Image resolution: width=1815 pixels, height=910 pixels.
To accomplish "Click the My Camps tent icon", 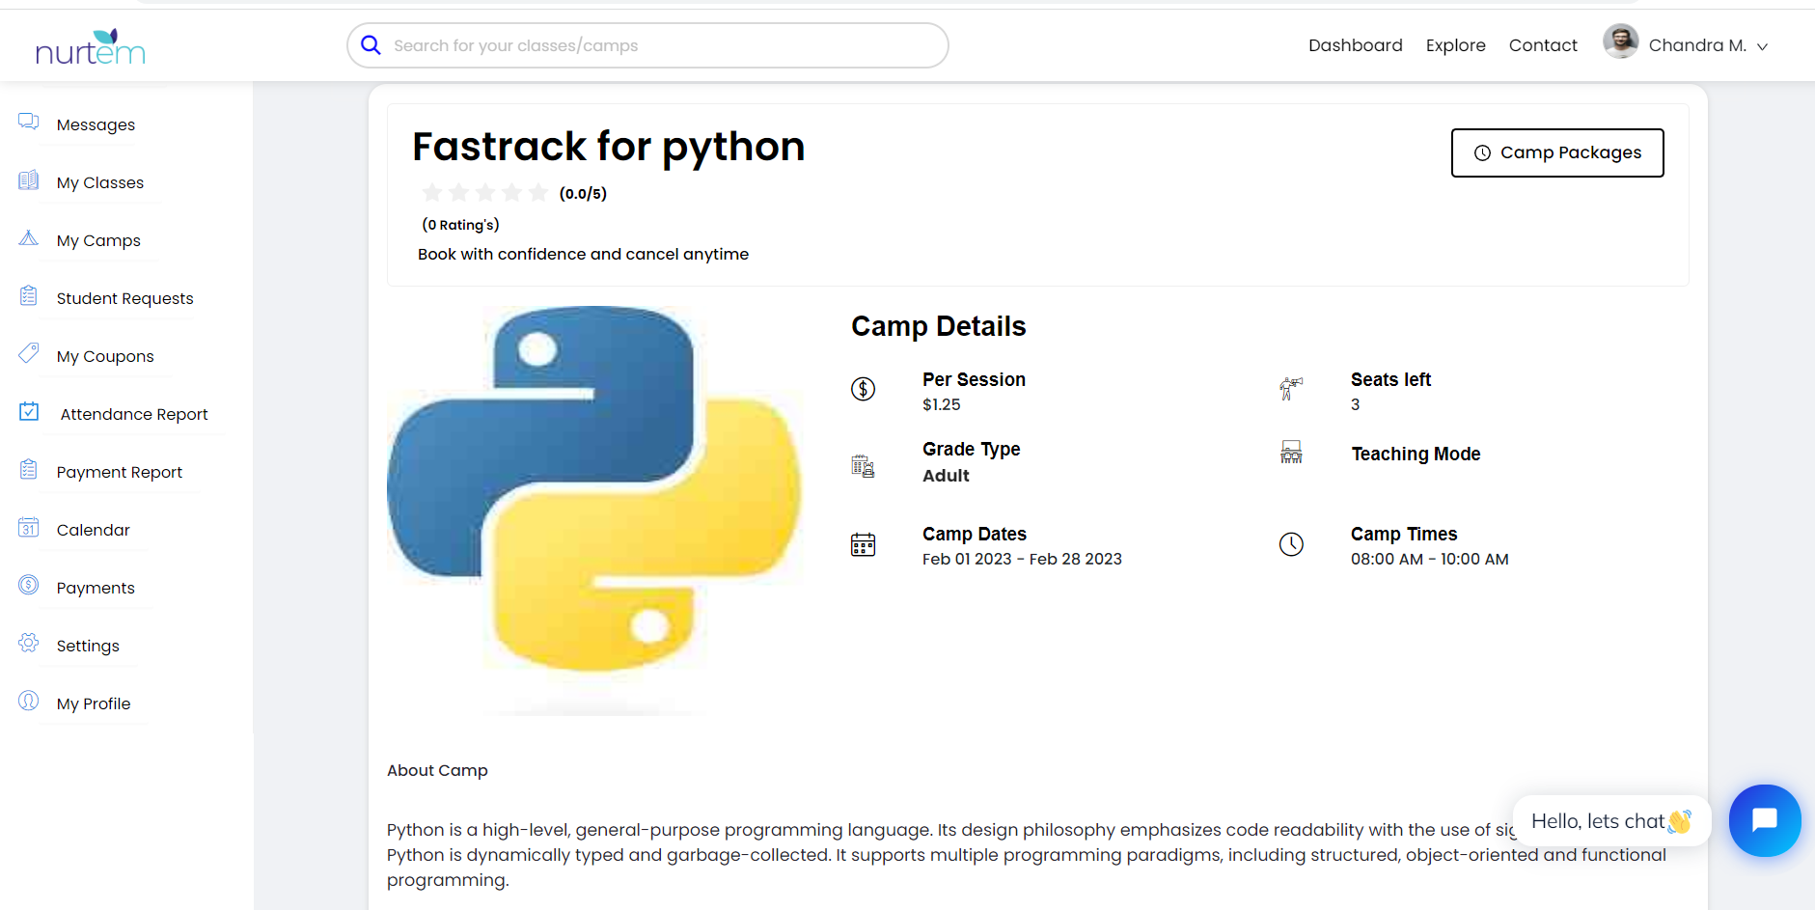I will (29, 238).
